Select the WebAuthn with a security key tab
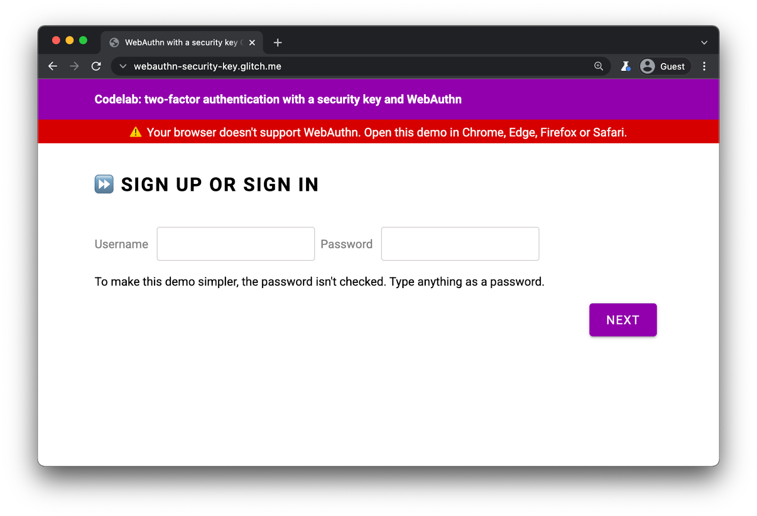The height and width of the screenshot is (516, 757). point(180,43)
